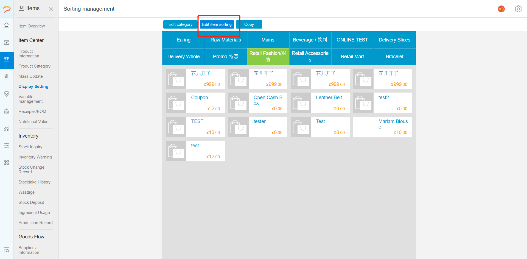Image resolution: width=527 pixels, height=259 pixels.
Task: Select the Mariam Blouse item name
Action: click(x=393, y=124)
